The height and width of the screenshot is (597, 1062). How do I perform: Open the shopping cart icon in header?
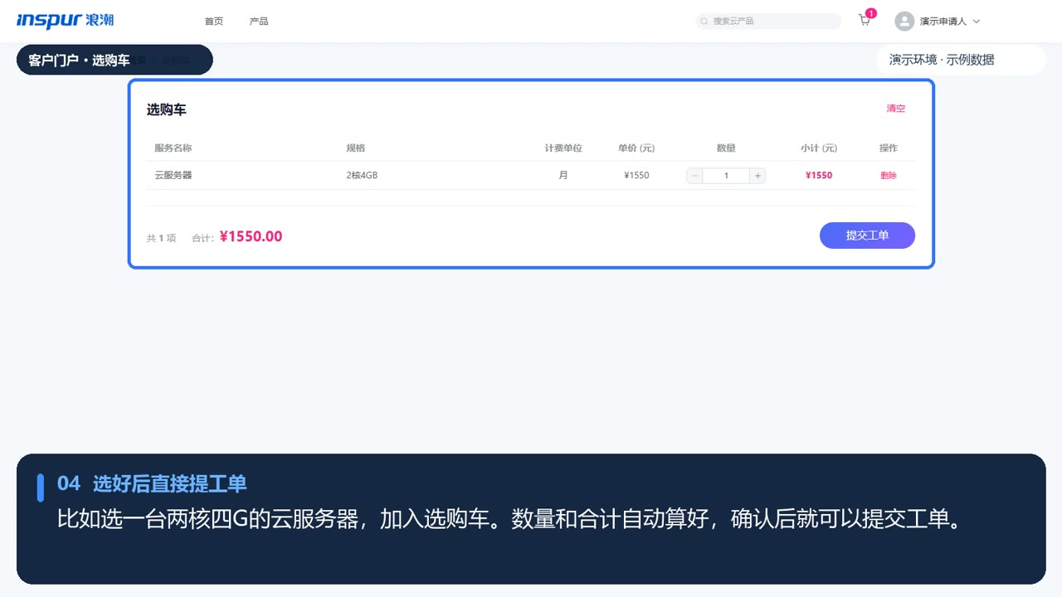864,21
